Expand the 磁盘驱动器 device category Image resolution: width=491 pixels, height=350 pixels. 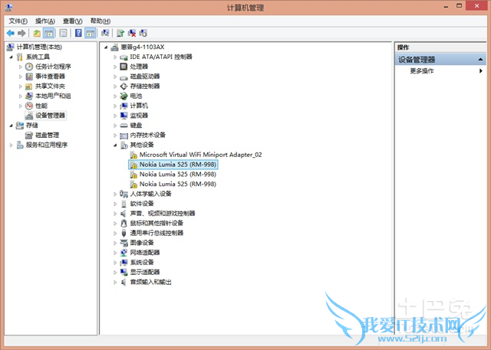pos(115,77)
